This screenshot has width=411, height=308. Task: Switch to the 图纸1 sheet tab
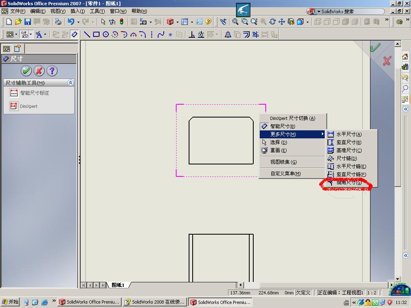point(118,285)
